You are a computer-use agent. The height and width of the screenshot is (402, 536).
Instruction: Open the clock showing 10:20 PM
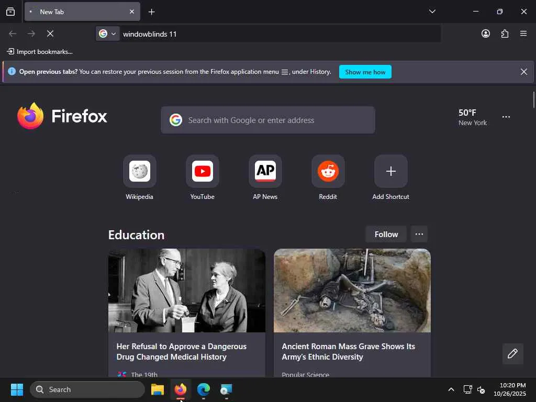510,389
